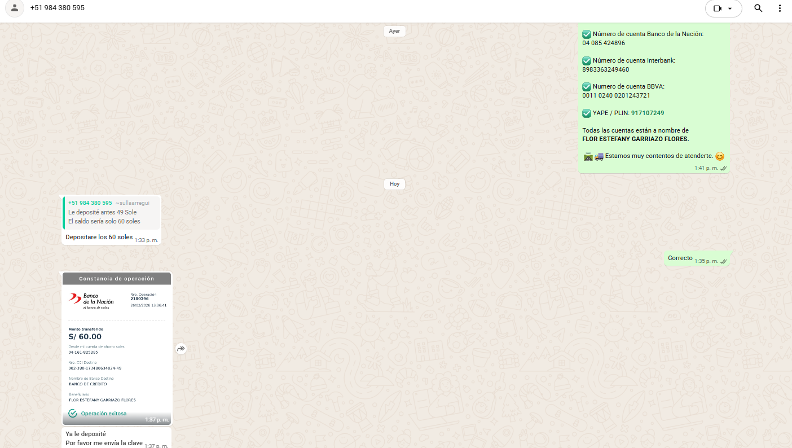
Task: Start a video call with the camera icon
Action: [x=718, y=8]
